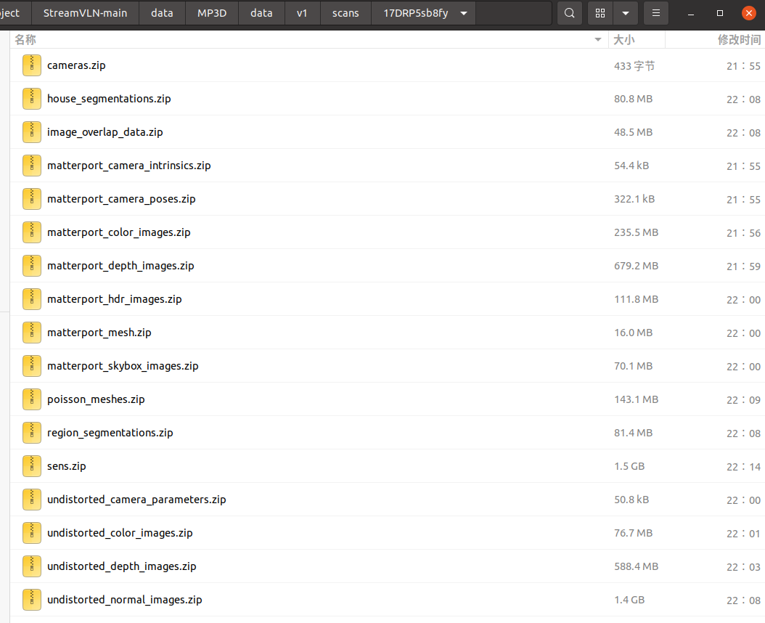Navigate to the StreamVLN-main breadcrumb
Screen dimensions: 765x623
[85, 13]
